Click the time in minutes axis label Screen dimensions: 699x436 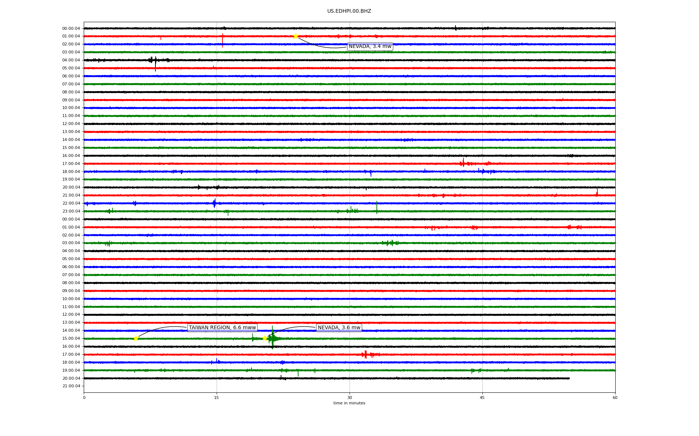349,403
